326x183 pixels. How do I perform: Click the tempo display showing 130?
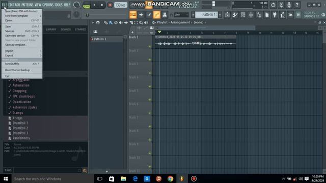[x=121, y=5]
